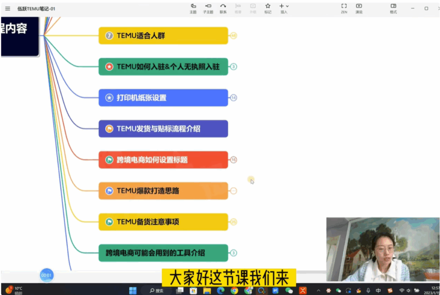
Task: Start 演说 (Pitch) presentation mode
Action: (359, 9)
